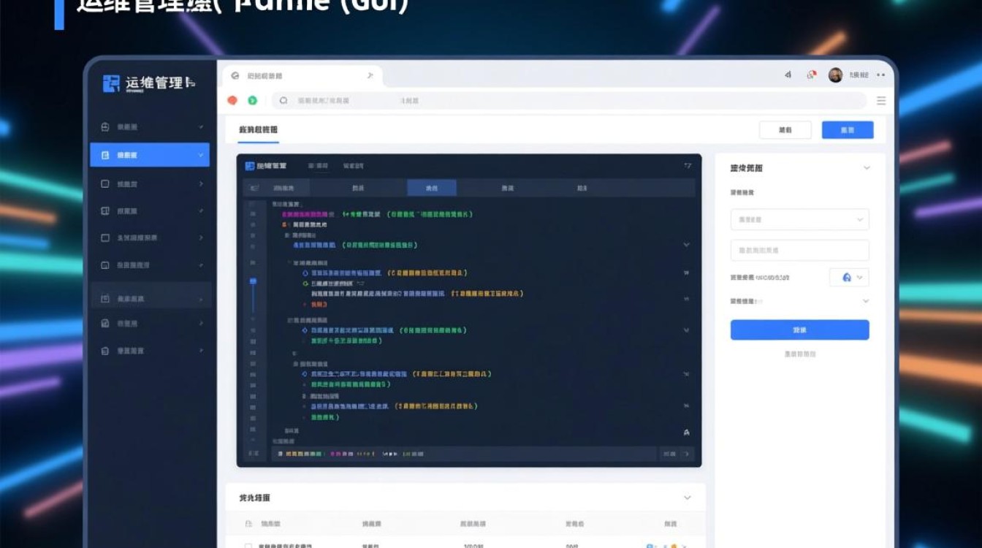Select the highlighted blue tab in the dark editor
The image size is (982, 548).
pyautogui.click(x=431, y=188)
